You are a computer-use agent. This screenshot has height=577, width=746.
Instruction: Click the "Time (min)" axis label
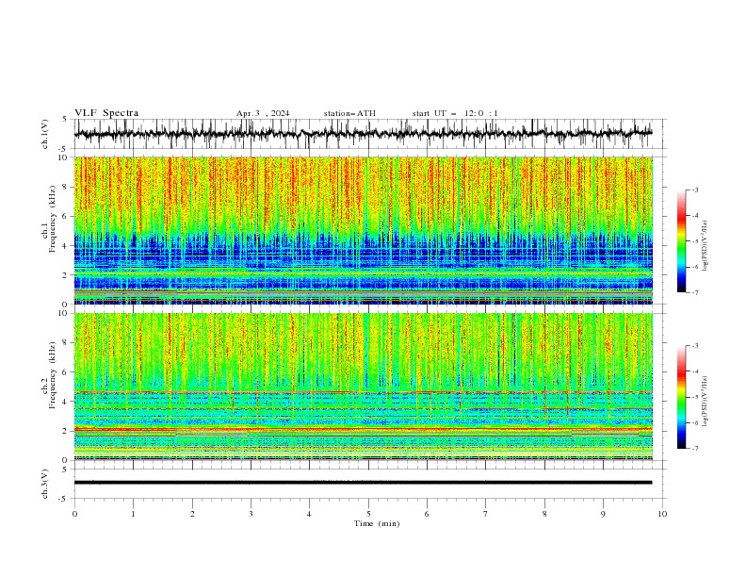pyautogui.click(x=377, y=523)
